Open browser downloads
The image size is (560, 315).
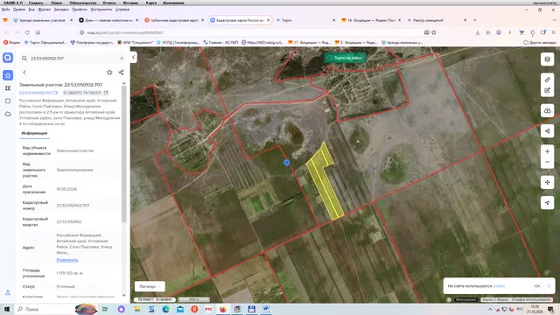[x=478, y=32]
